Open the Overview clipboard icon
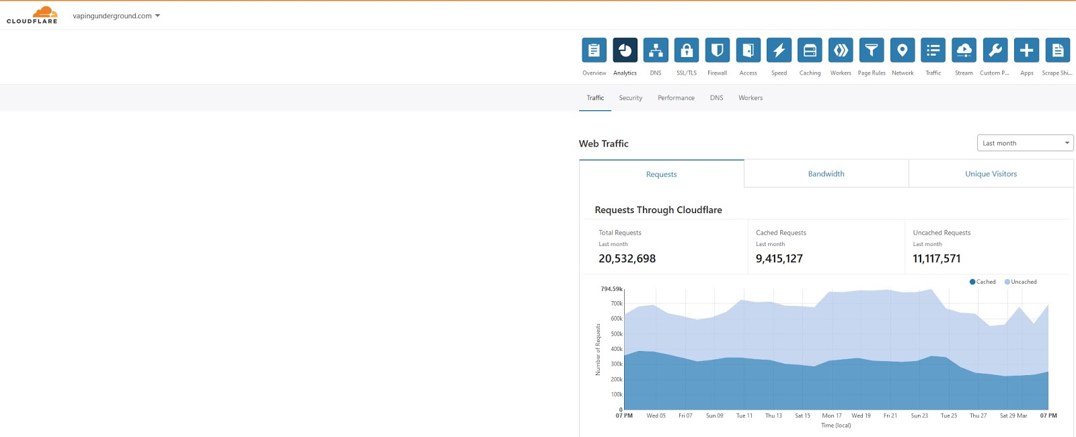Image resolution: width=1076 pixels, height=437 pixels. (594, 50)
